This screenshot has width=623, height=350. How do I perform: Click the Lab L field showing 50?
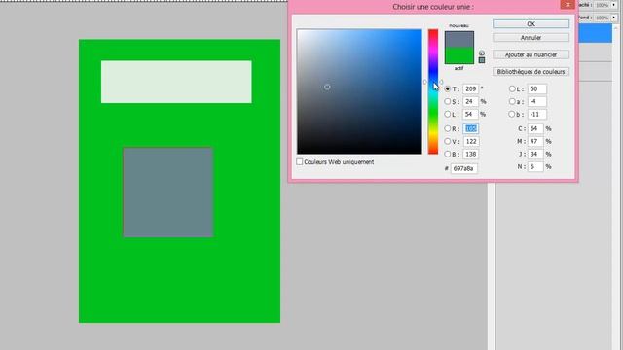pyautogui.click(x=537, y=88)
